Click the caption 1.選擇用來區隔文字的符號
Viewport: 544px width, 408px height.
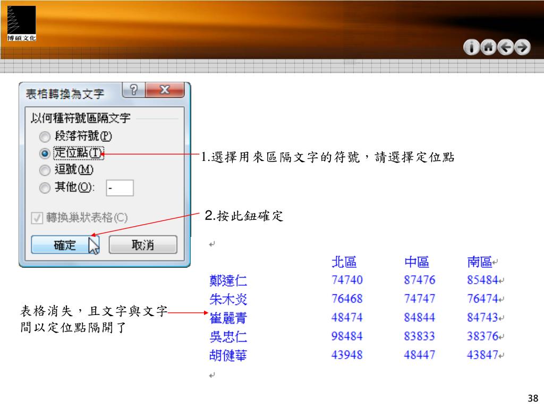point(280,157)
